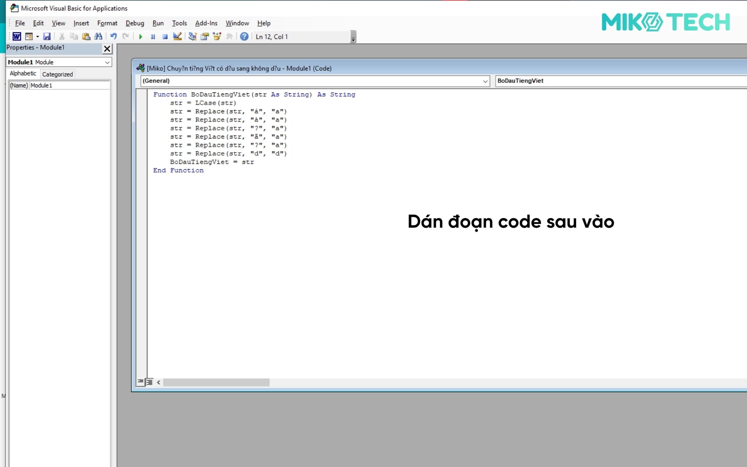Click the Redo arrow icon

tap(125, 37)
